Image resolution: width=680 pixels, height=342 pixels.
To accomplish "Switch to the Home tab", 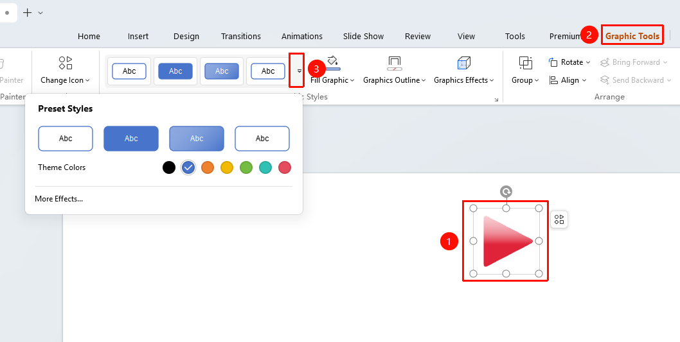I will tap(89, 37).
